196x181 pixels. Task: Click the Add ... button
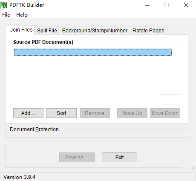[28, 113]
